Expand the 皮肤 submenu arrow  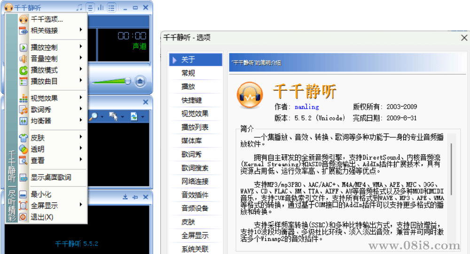coord(81,137)
